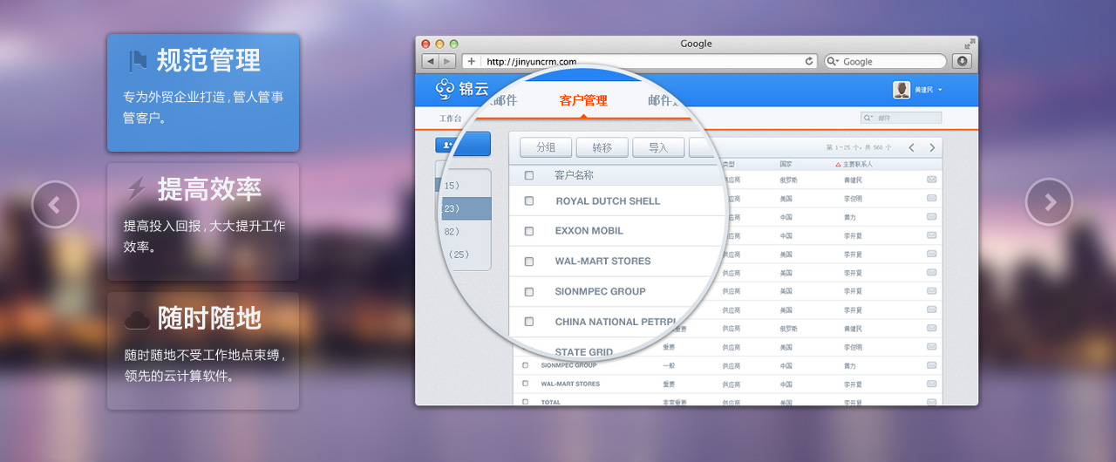Advance carousel with right arrow
Viewport: 1116px width, 462px height.
coord(1049,202)
